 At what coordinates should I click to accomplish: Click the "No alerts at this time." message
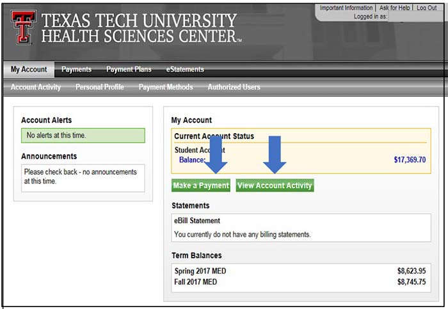56,135
